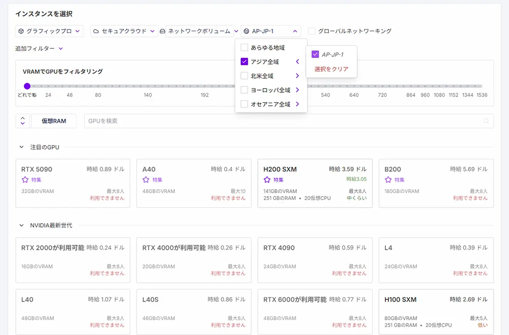Select the H100 SXM GPU card
The height and width of the screenshot is (335, 509).
click(x=436, y=312)
